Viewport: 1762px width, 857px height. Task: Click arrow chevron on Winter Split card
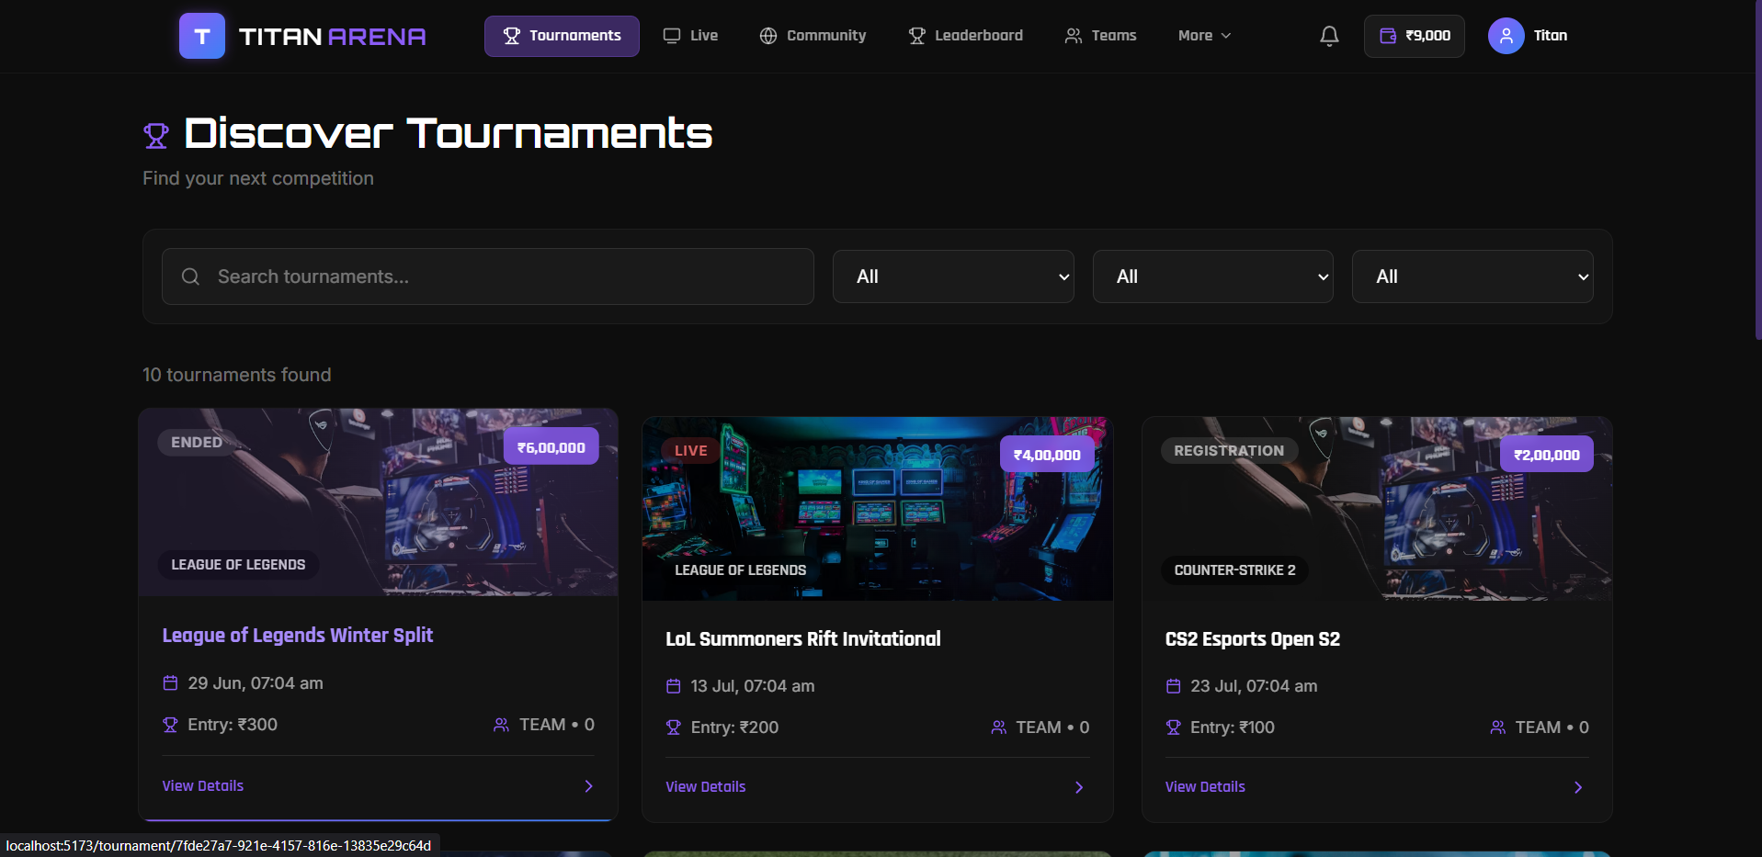pos(589,786)
